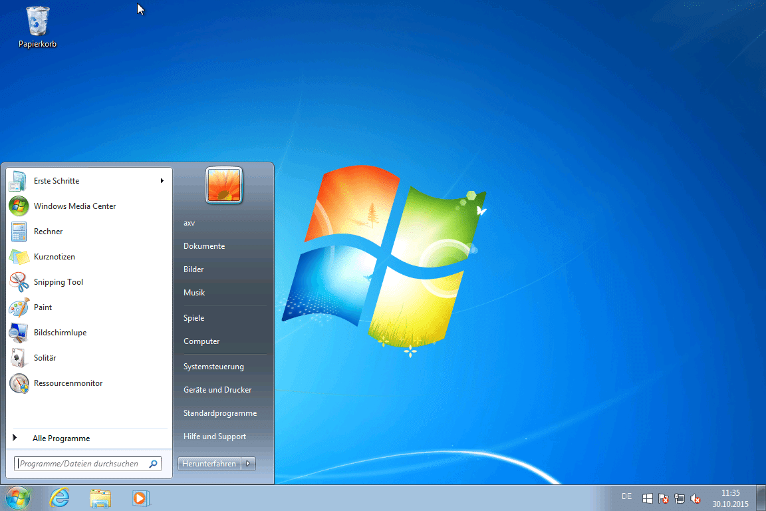This screenshot has height=511, width=766.
Task: Start the Rechner calculator
Action: (x=47, y=231)
